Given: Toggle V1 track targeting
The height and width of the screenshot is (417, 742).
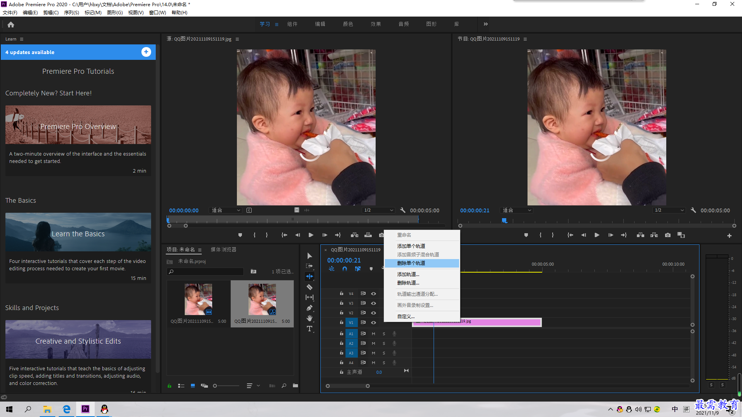Looking at the screenshot, I should coord(351,322).
